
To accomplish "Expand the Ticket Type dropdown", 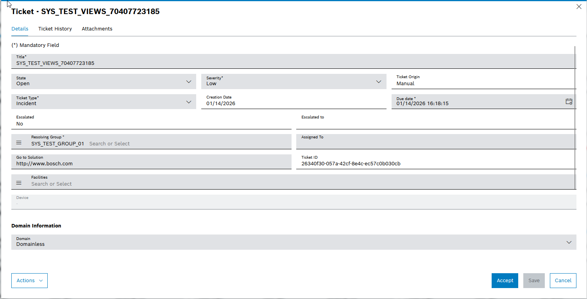I will pos(189,102).
